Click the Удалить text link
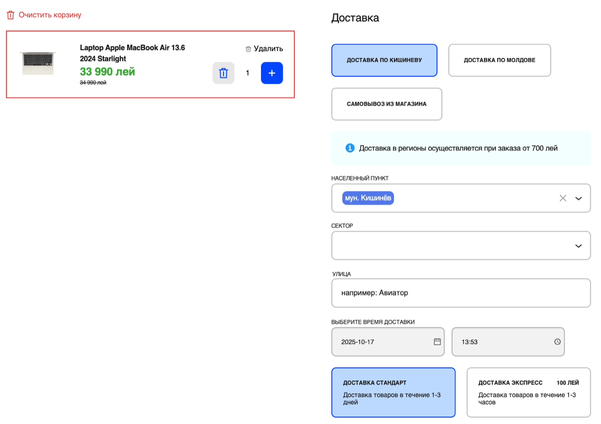The image size is (601, 424). pyautogui.click(x=269, y=49)
